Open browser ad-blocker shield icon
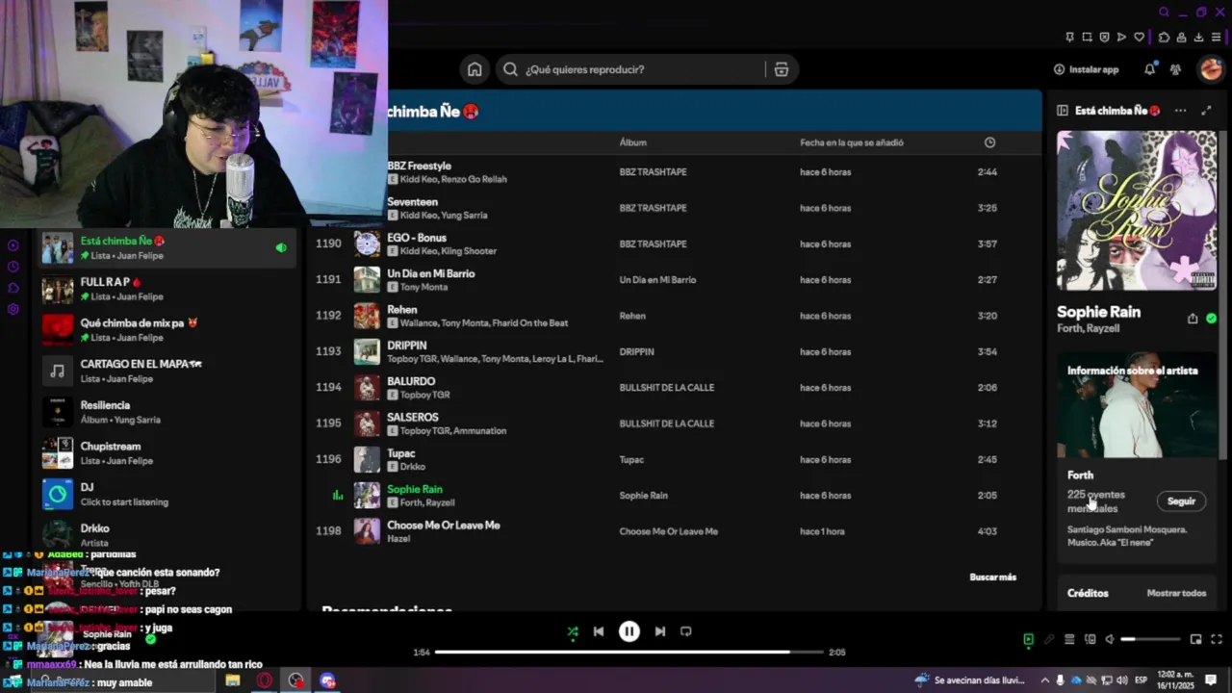The image size is (1232, 693). (1104, 38)
